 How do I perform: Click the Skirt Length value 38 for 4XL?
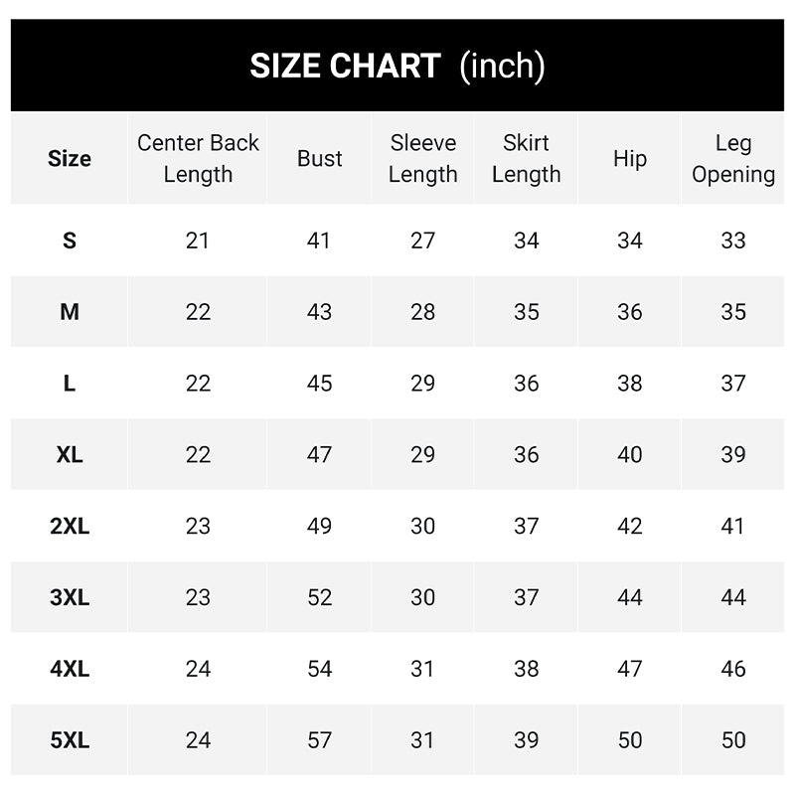(x=526, y=670)
